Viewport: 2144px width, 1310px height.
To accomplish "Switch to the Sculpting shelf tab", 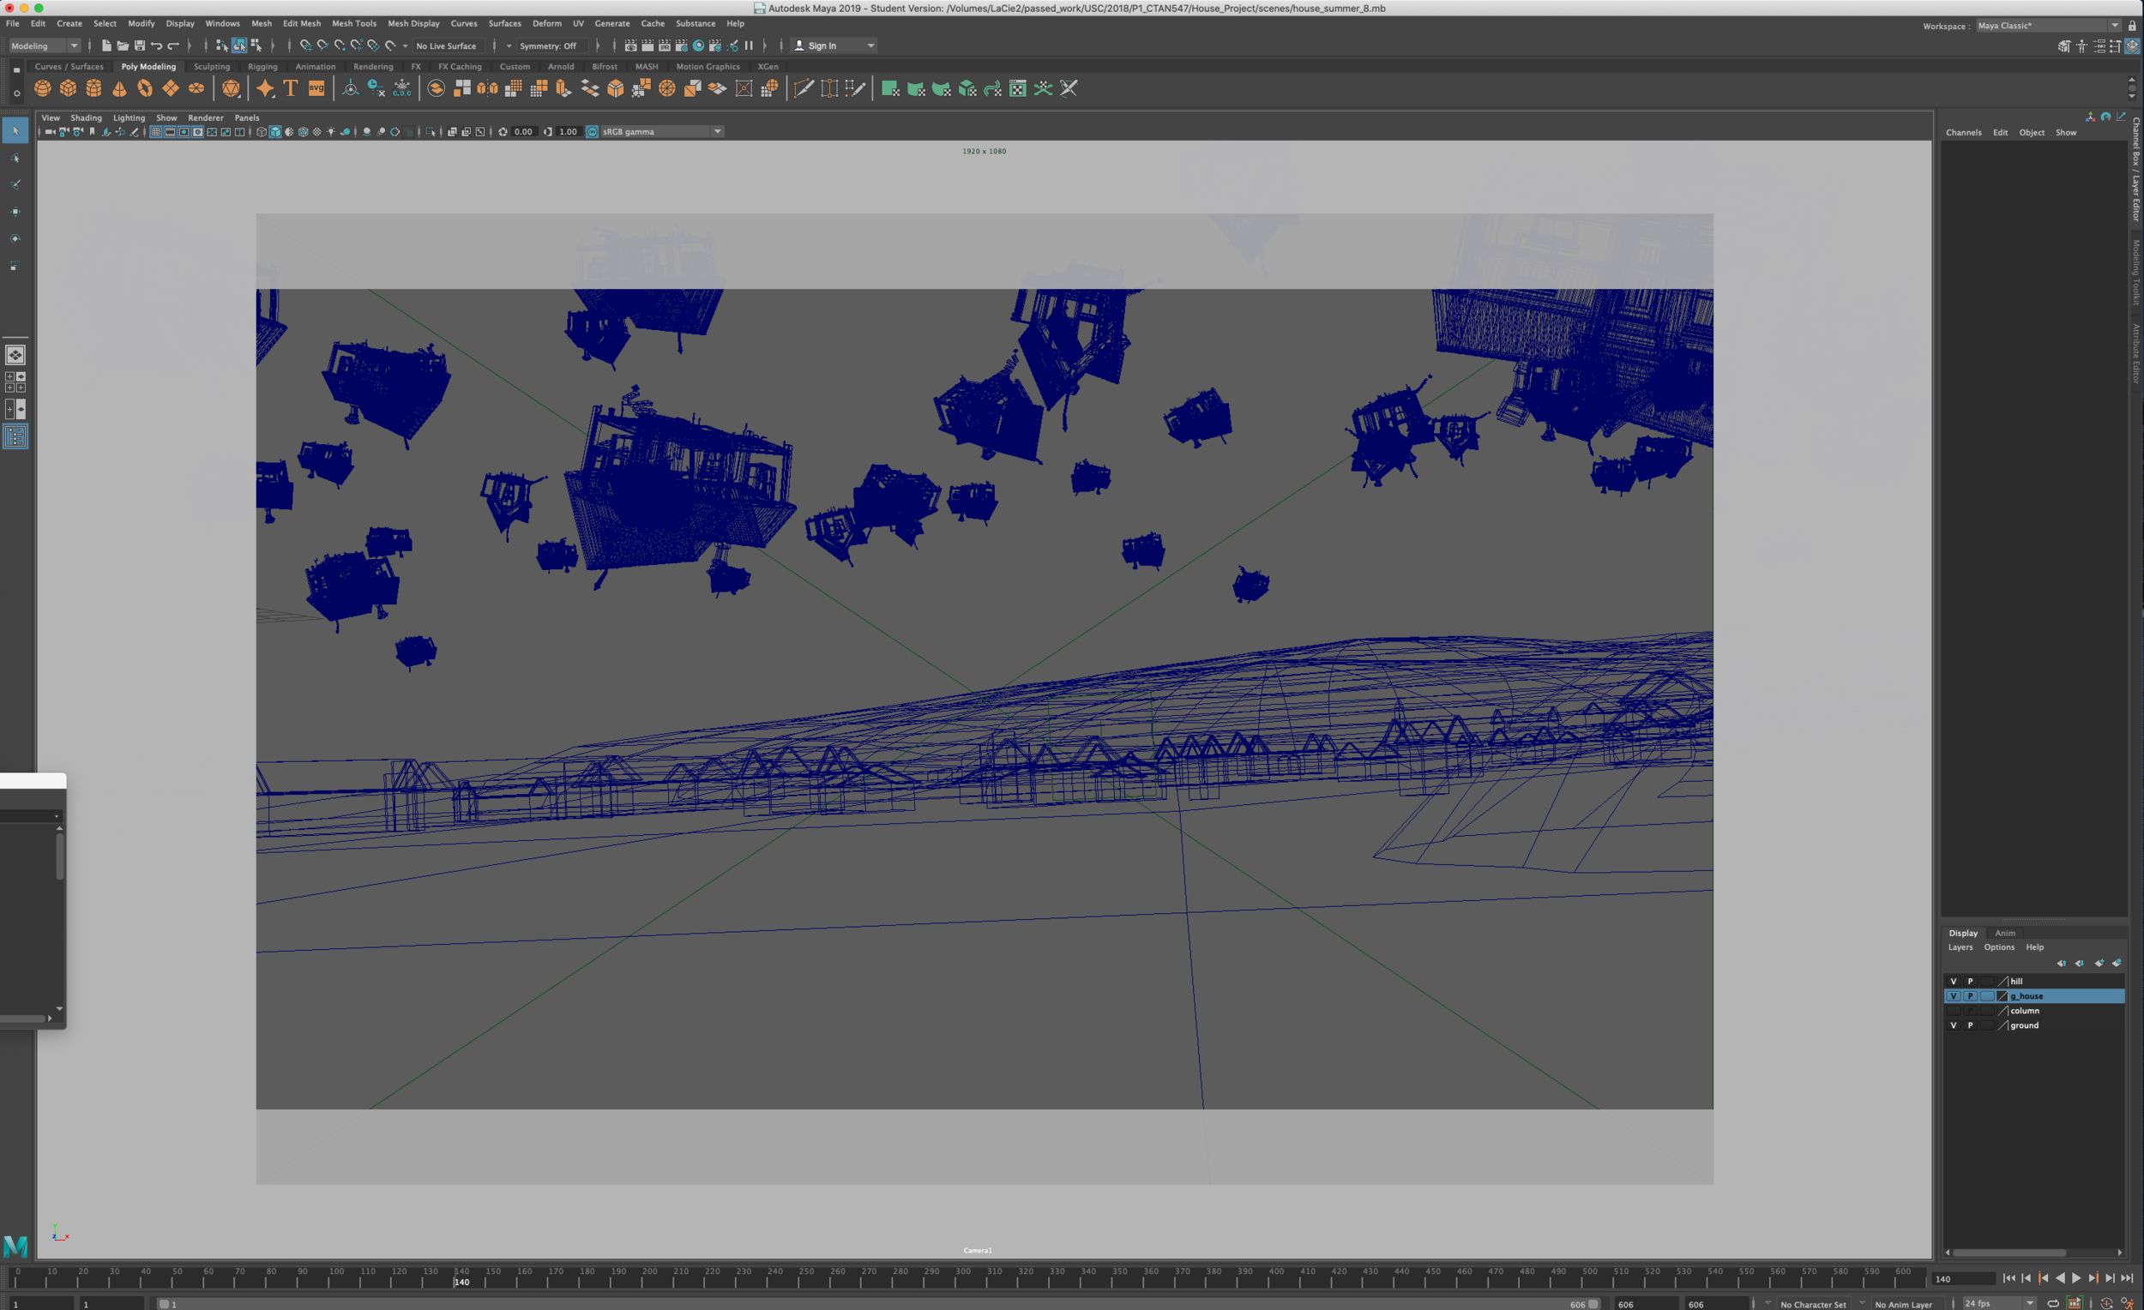I will point(212,66).
